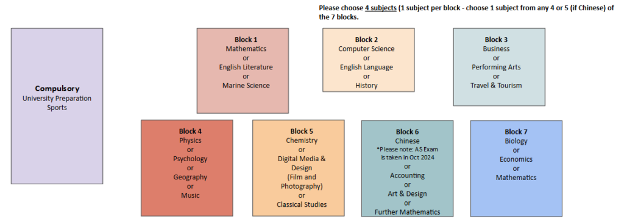Select Business in Block 3
Image resolution: width=624 pixels, height=222 pixels.
pyautogui.click(x=496, y=49)
